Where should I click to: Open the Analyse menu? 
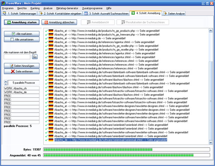click(x=48, y=8)
